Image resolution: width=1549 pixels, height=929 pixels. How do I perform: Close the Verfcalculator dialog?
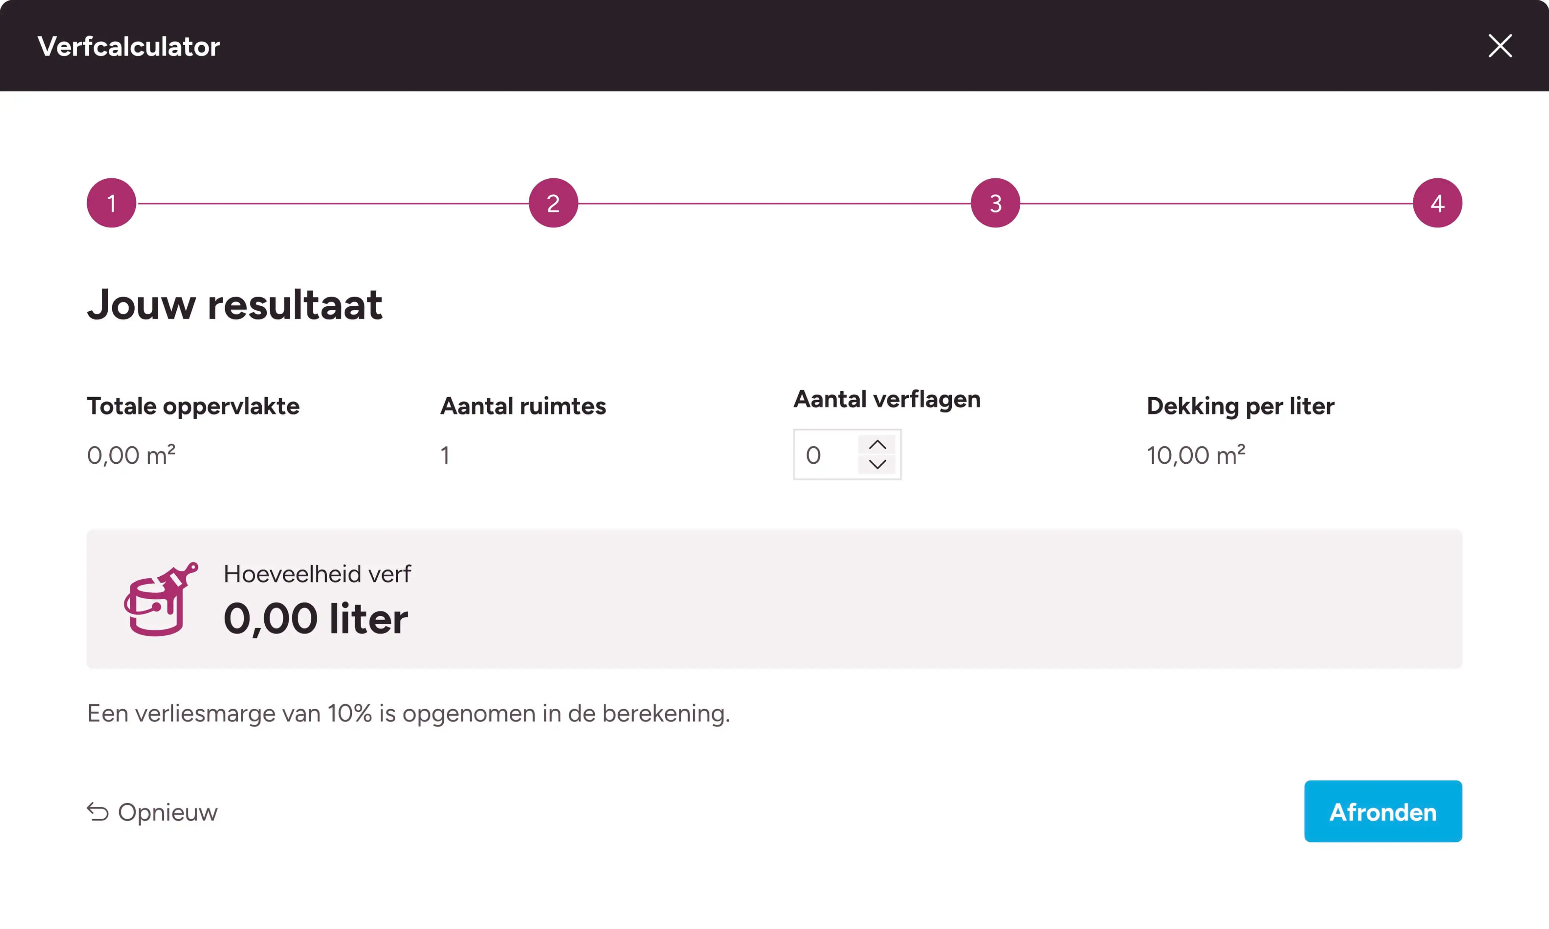point(1499,46)
